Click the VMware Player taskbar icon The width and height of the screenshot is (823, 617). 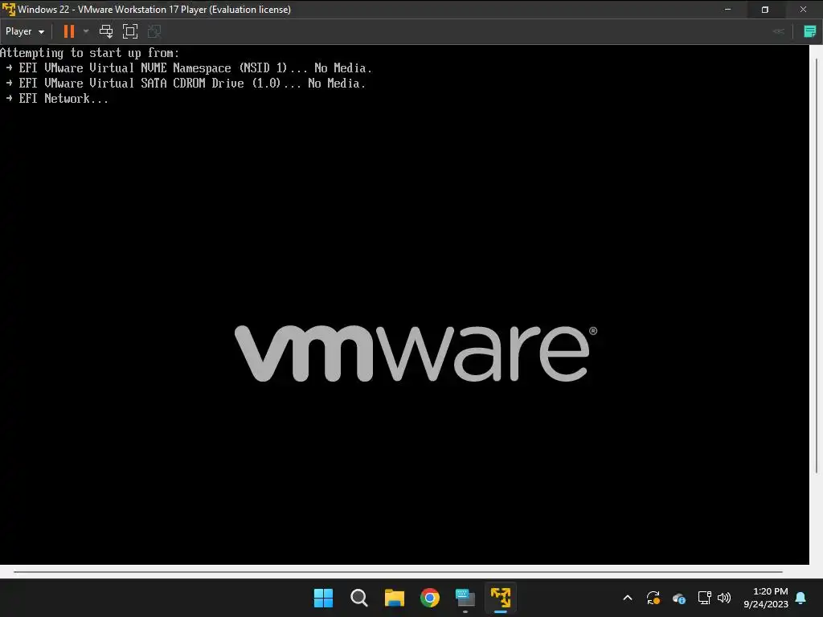tap(501, 598)
